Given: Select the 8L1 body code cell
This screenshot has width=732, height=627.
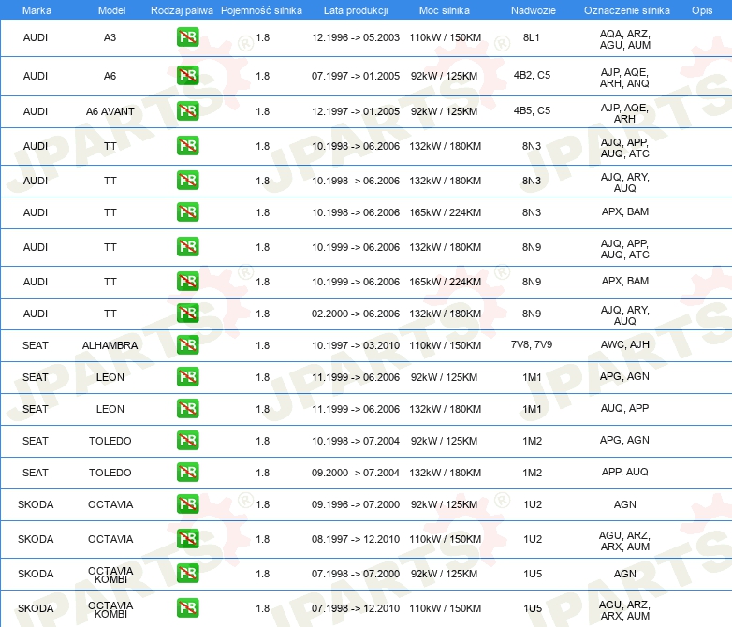Looking at the screenshot, I should tap(532, 37).
